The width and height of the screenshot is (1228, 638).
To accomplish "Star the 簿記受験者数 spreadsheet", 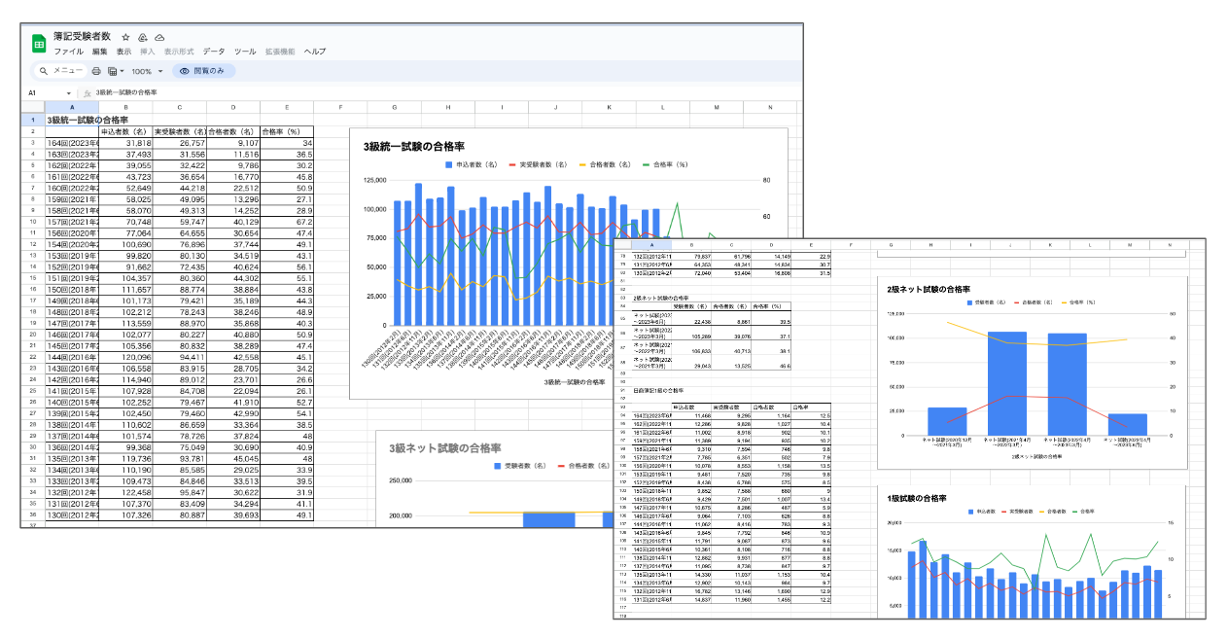I will (x=125, y=37).
